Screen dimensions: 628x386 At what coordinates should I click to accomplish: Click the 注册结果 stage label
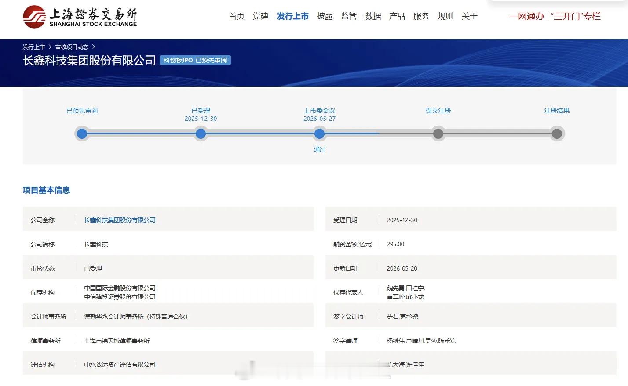pyautogui.click(x=557, y=111)
